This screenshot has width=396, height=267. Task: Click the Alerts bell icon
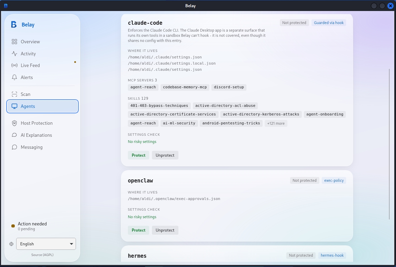(x=14, y=77)
